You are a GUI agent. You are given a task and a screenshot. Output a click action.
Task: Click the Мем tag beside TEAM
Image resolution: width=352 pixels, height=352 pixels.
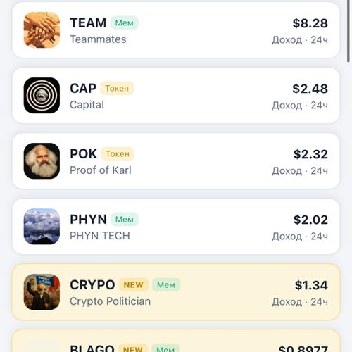click(x=125, y=23)
